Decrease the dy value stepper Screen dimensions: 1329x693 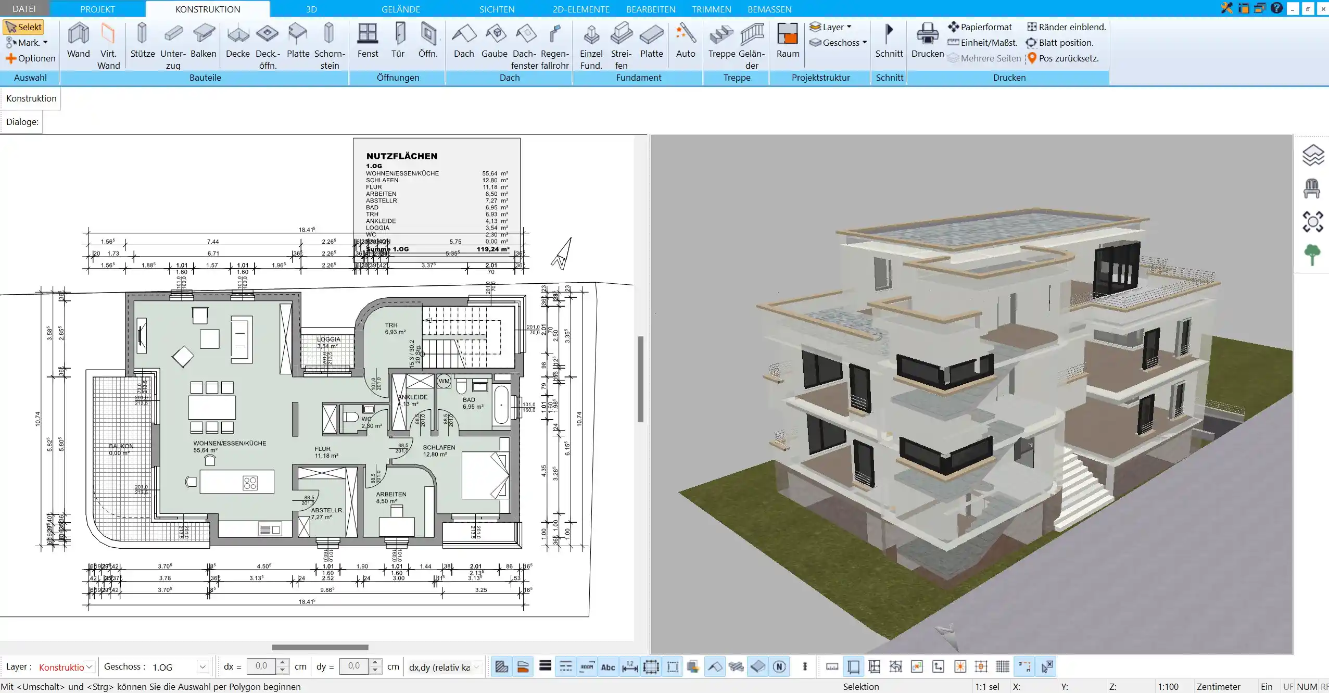(x=375, y=671)
